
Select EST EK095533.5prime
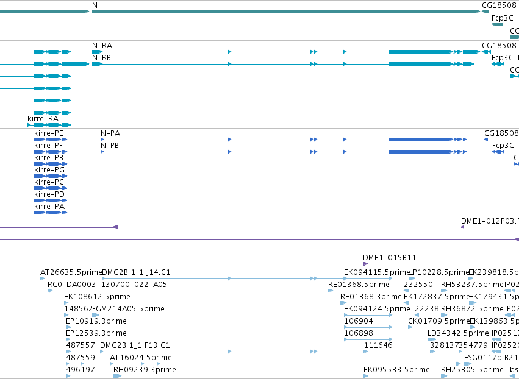click(x=396, y=370)
